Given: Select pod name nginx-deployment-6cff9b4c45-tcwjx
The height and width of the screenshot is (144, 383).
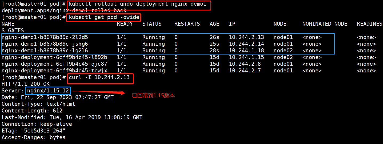Looking at the screenshot, I should pyautogui.click(x=54, y=71).
